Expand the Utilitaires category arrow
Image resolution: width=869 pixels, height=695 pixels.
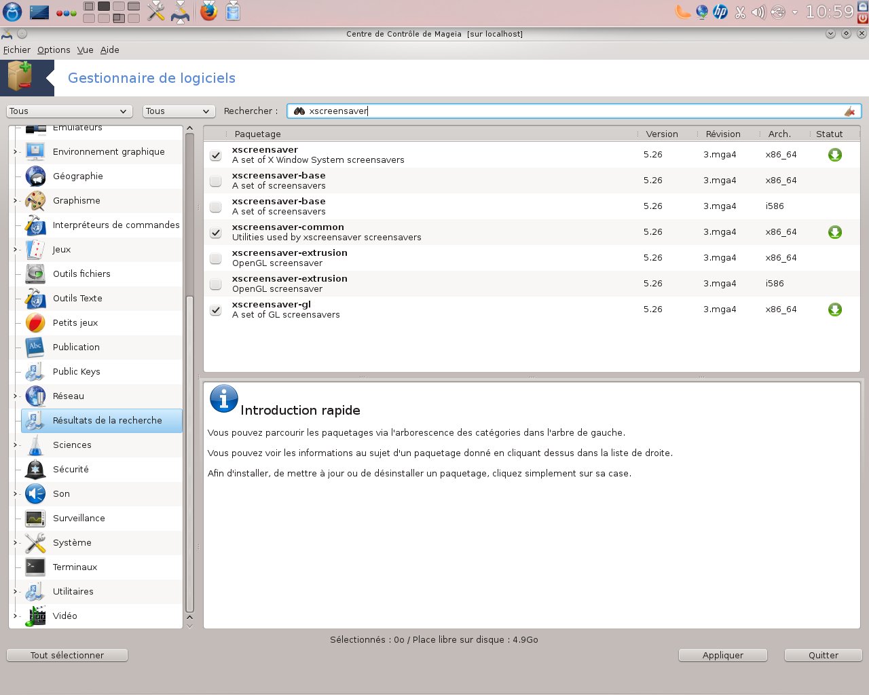coord(16,592)
